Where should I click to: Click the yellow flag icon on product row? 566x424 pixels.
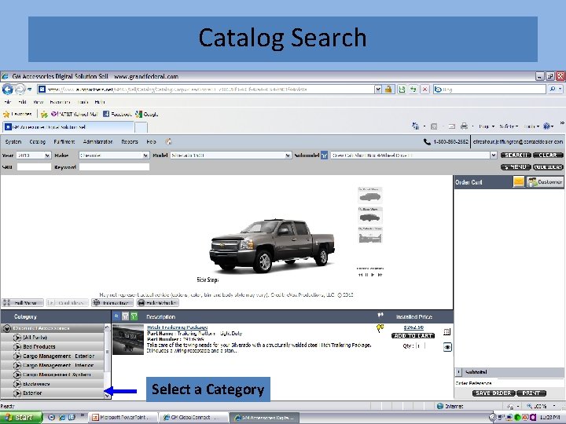[380, 327]
